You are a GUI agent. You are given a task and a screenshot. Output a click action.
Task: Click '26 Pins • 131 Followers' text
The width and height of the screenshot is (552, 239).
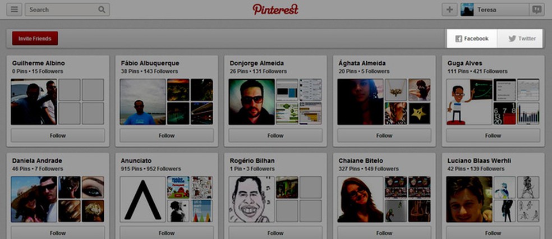(x=258, y=71)
